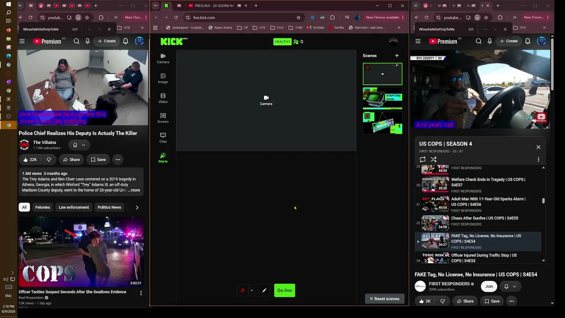The image size is (565, 318).
Task: Open the DSH bookmark folder
Action: (x=277, y=27)
